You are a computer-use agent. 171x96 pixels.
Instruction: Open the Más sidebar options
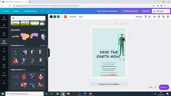(4, 82)
